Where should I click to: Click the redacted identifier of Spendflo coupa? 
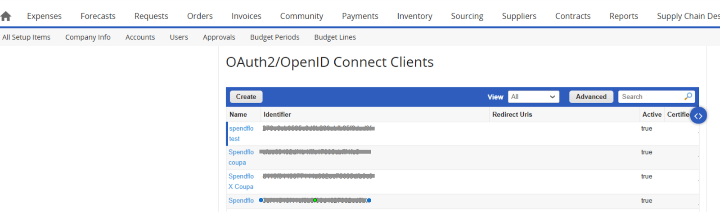tap(315, 152)
